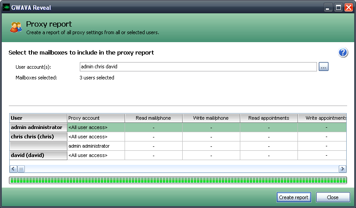The height and width of the screenshot is (208, 356).
Task: Click Write mail/phone cell in chris row
Action: [x=211, y=137]
